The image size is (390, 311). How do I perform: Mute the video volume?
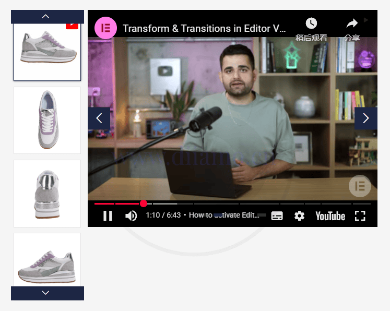point(131,216)
